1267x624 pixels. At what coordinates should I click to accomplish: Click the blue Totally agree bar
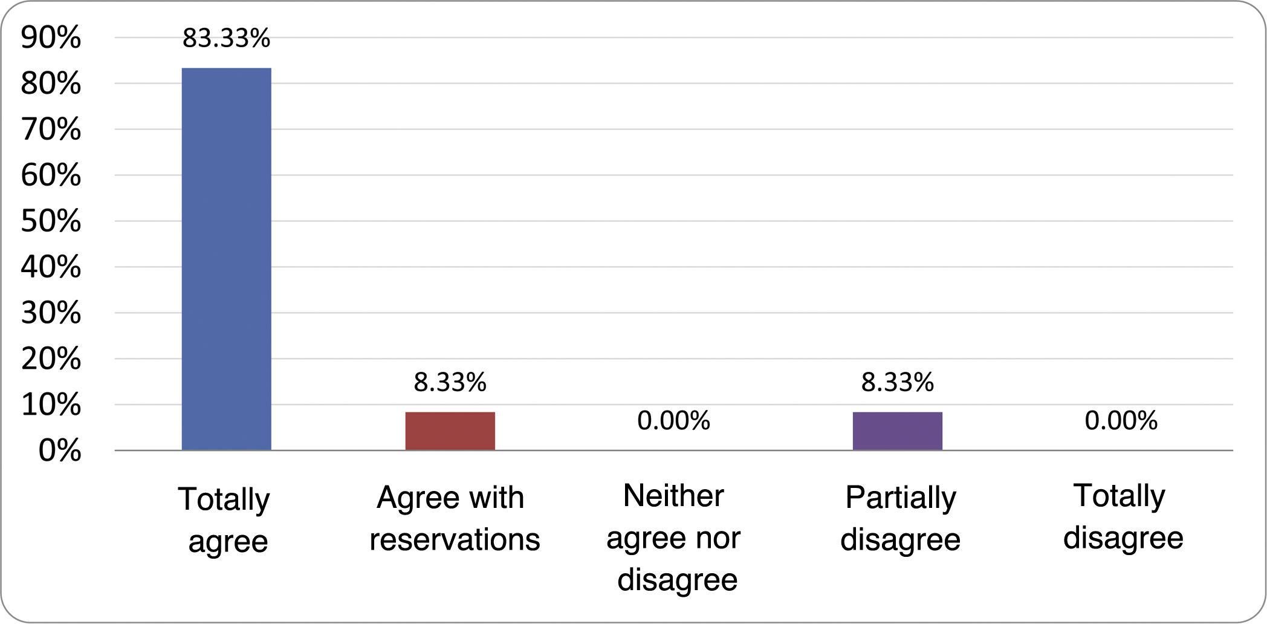tap(226, 259)
